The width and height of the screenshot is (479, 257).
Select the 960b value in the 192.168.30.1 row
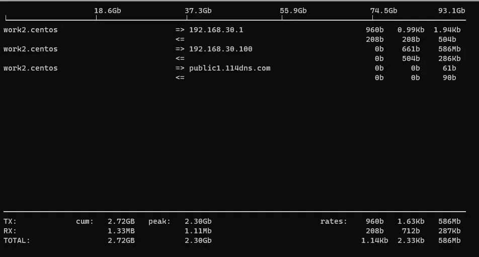point(375,30)
